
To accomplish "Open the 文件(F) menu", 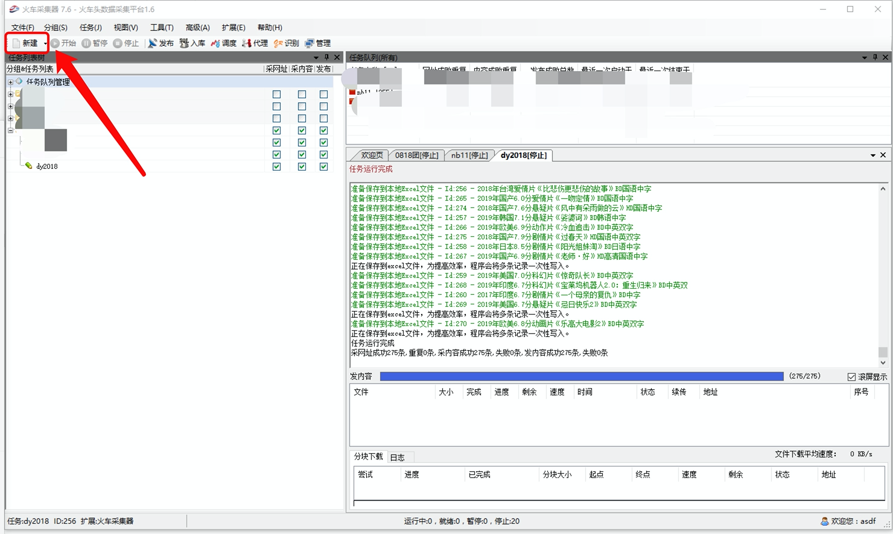I will click(22, 27).
